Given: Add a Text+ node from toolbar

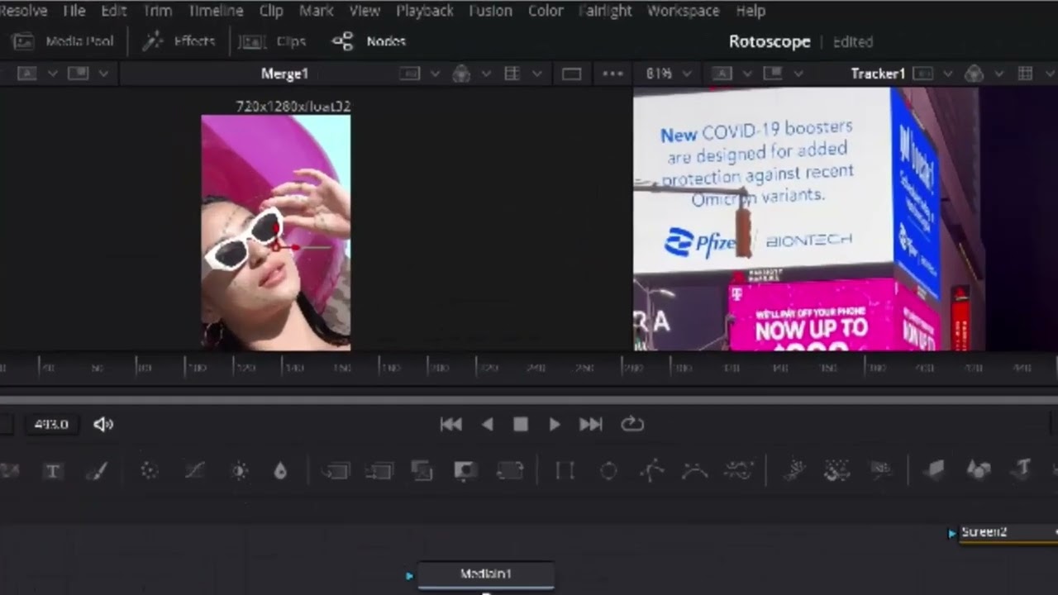Looking at the screenshot, I should 52,471.
